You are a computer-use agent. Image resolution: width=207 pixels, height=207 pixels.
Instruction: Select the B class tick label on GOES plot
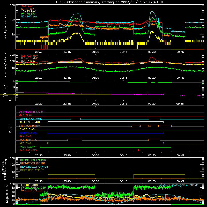14,87
